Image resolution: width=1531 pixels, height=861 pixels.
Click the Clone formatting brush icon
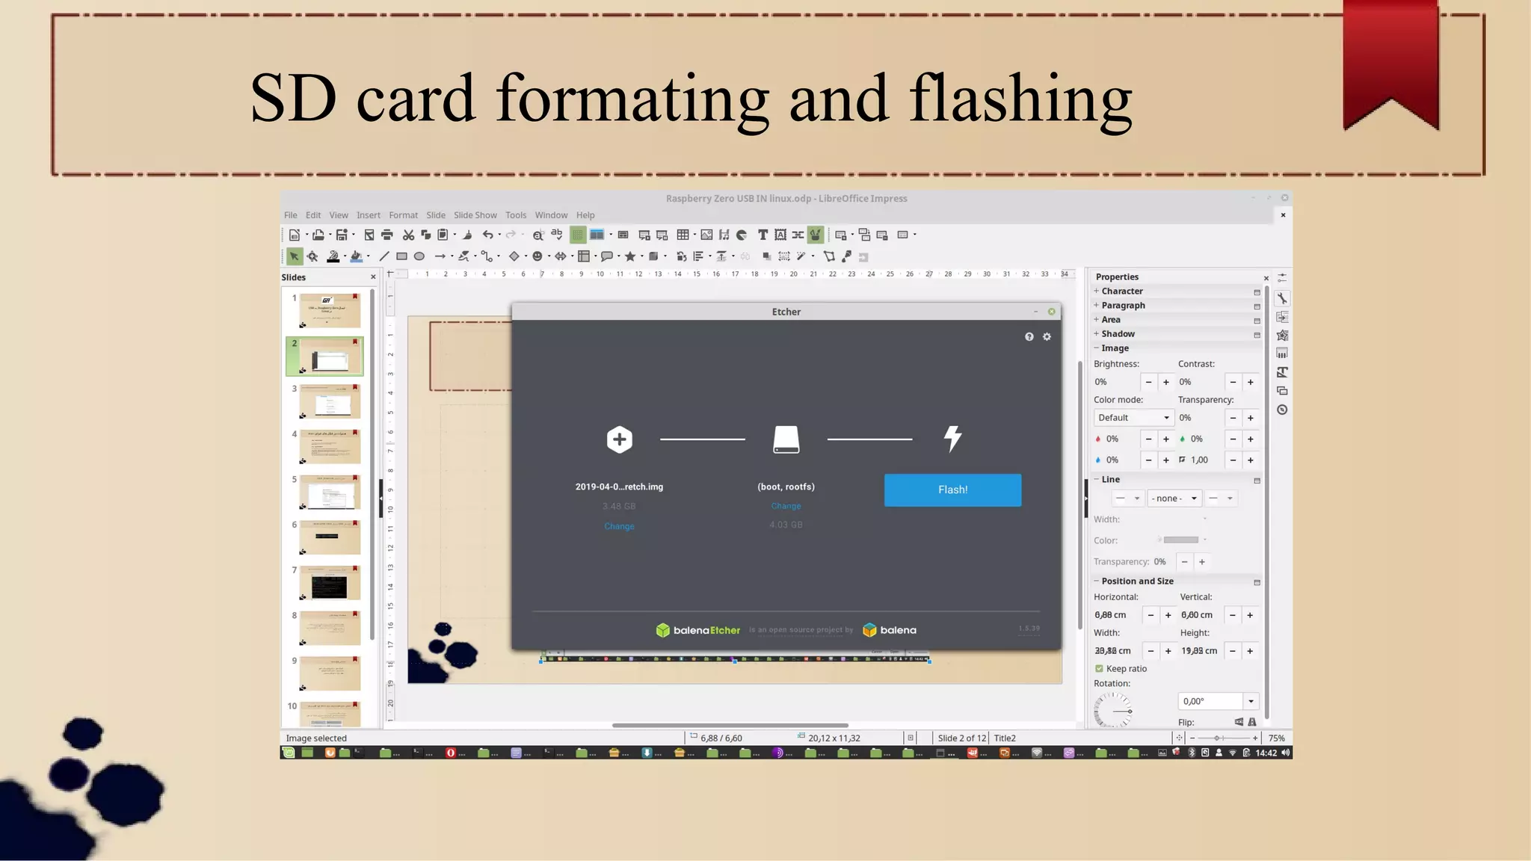tap(467, 235)
